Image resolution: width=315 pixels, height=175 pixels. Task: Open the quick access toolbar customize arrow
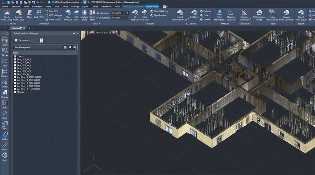[88, 2]
